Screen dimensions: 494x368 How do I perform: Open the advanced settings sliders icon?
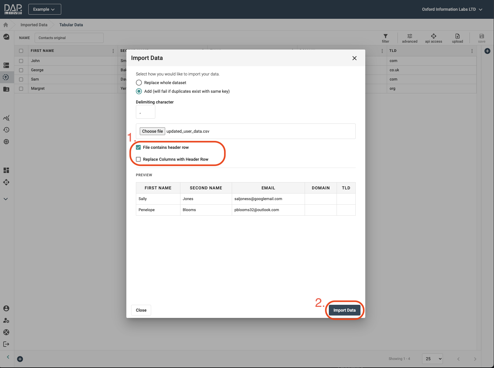click(x=409, y=36)
